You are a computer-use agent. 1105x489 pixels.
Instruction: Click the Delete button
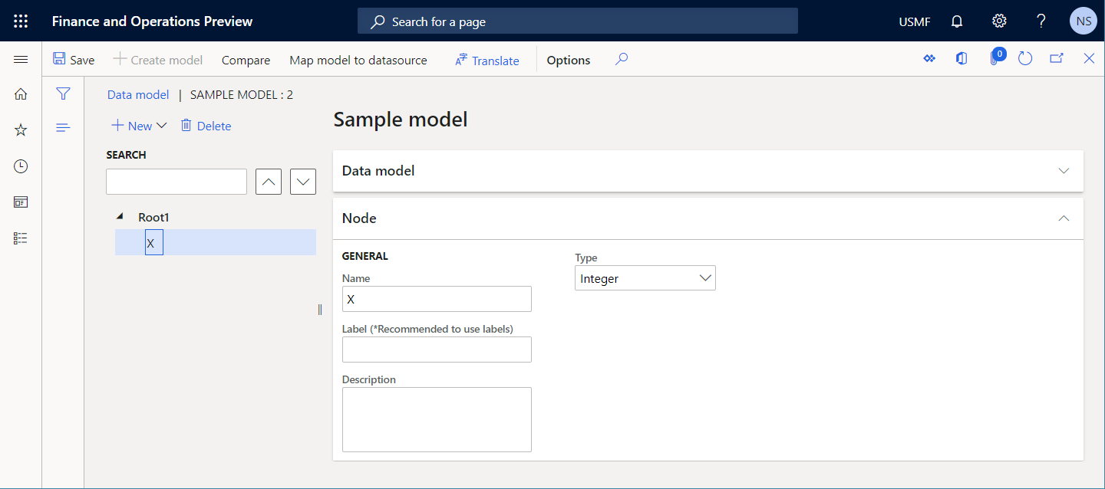[206, 125]
